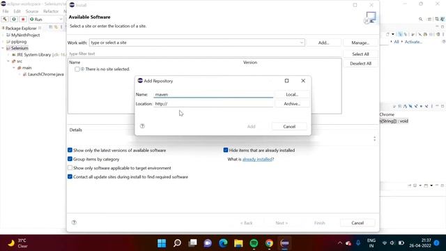Click the volume icon in system tray

tap(392, 243)
